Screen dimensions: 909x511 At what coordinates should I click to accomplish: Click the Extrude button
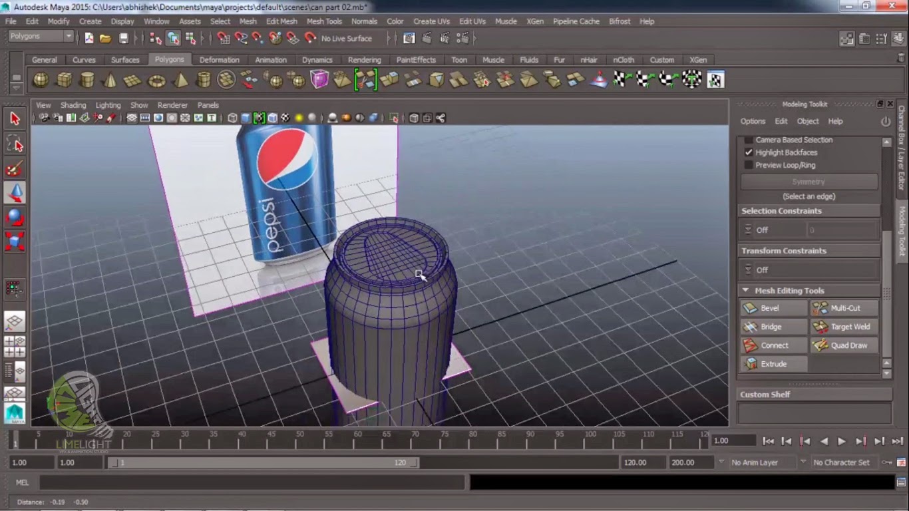tap(774, 364)
